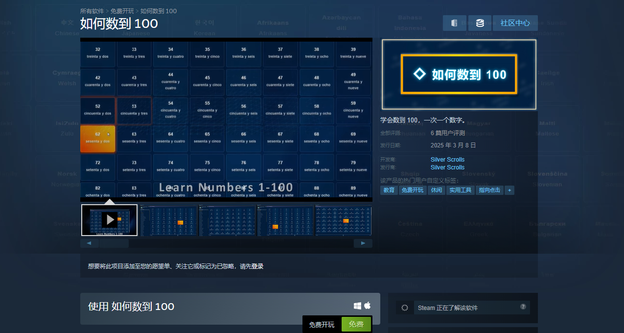Go to 所有软件 in the breadcrumb
The width and height of the screenshot is (624, 333).
pos(92,11)
